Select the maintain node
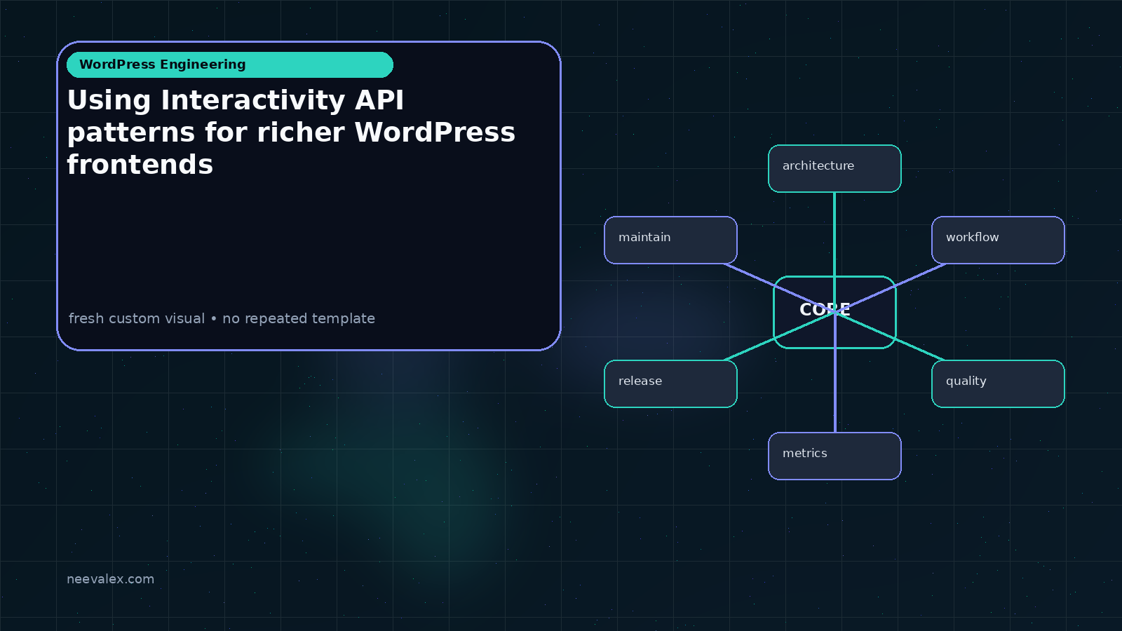The image size is (1122, 631). tap(670, 240)
